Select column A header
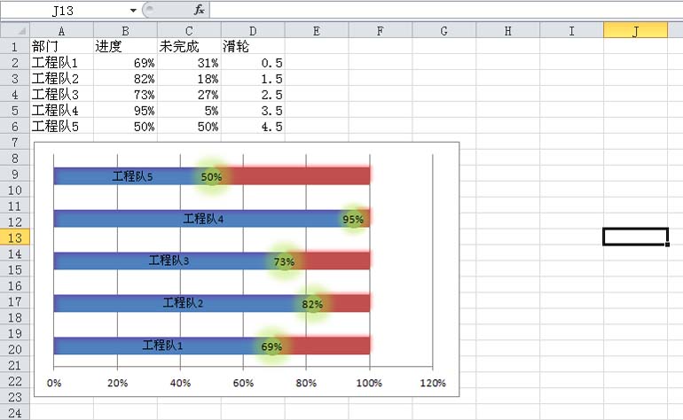The width and height of the screenshot is (683, 420). click(61, 31)
